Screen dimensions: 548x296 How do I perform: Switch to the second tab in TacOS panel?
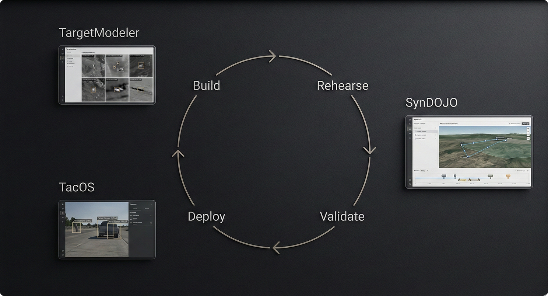point(147,208)
